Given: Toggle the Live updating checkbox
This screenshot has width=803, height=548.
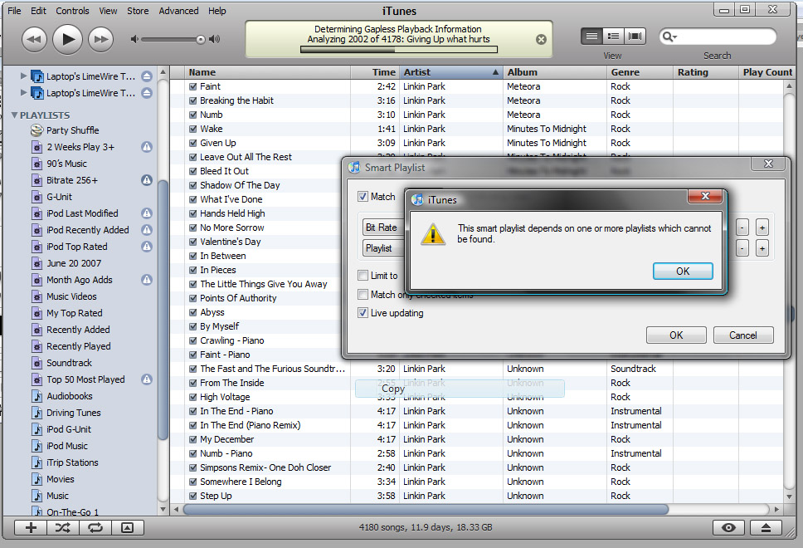Looking at the screenshot, I should pos(363,313).
